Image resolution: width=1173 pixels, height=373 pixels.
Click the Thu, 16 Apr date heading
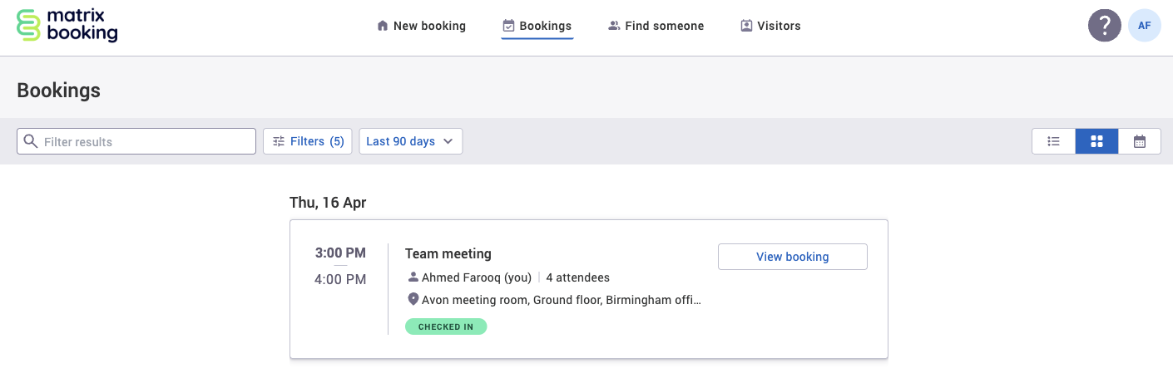click(x=328, y=203)
